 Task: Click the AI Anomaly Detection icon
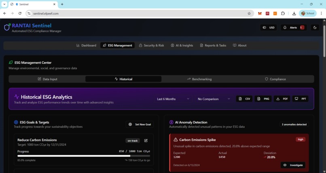pyautogui.click(x=171, y=122)
